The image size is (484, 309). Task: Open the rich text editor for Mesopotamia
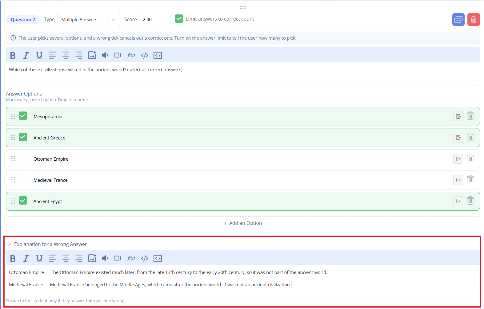(458, 116)
